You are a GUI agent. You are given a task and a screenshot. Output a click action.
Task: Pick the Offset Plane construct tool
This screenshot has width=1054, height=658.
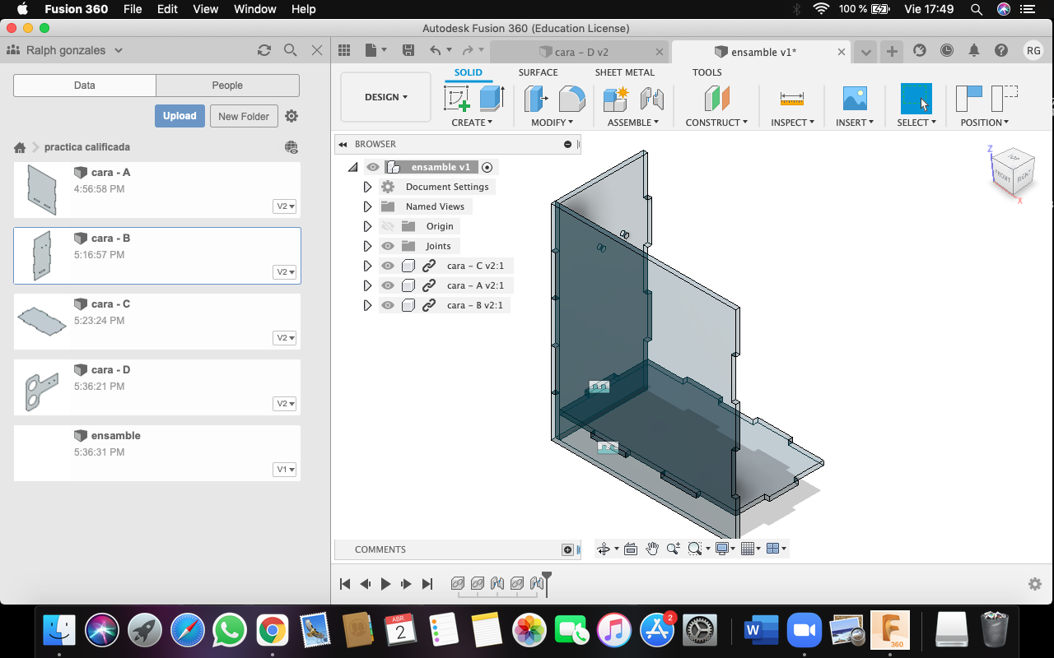[717, 99]
